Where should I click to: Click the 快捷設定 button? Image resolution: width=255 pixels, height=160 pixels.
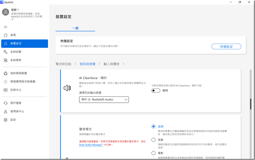pos(226,47)
